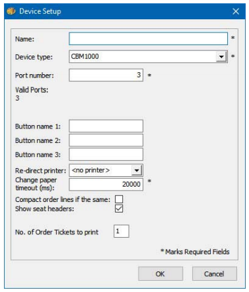Open the Device type dropdown arrow
249x292 pixels.
pos(221,57)
